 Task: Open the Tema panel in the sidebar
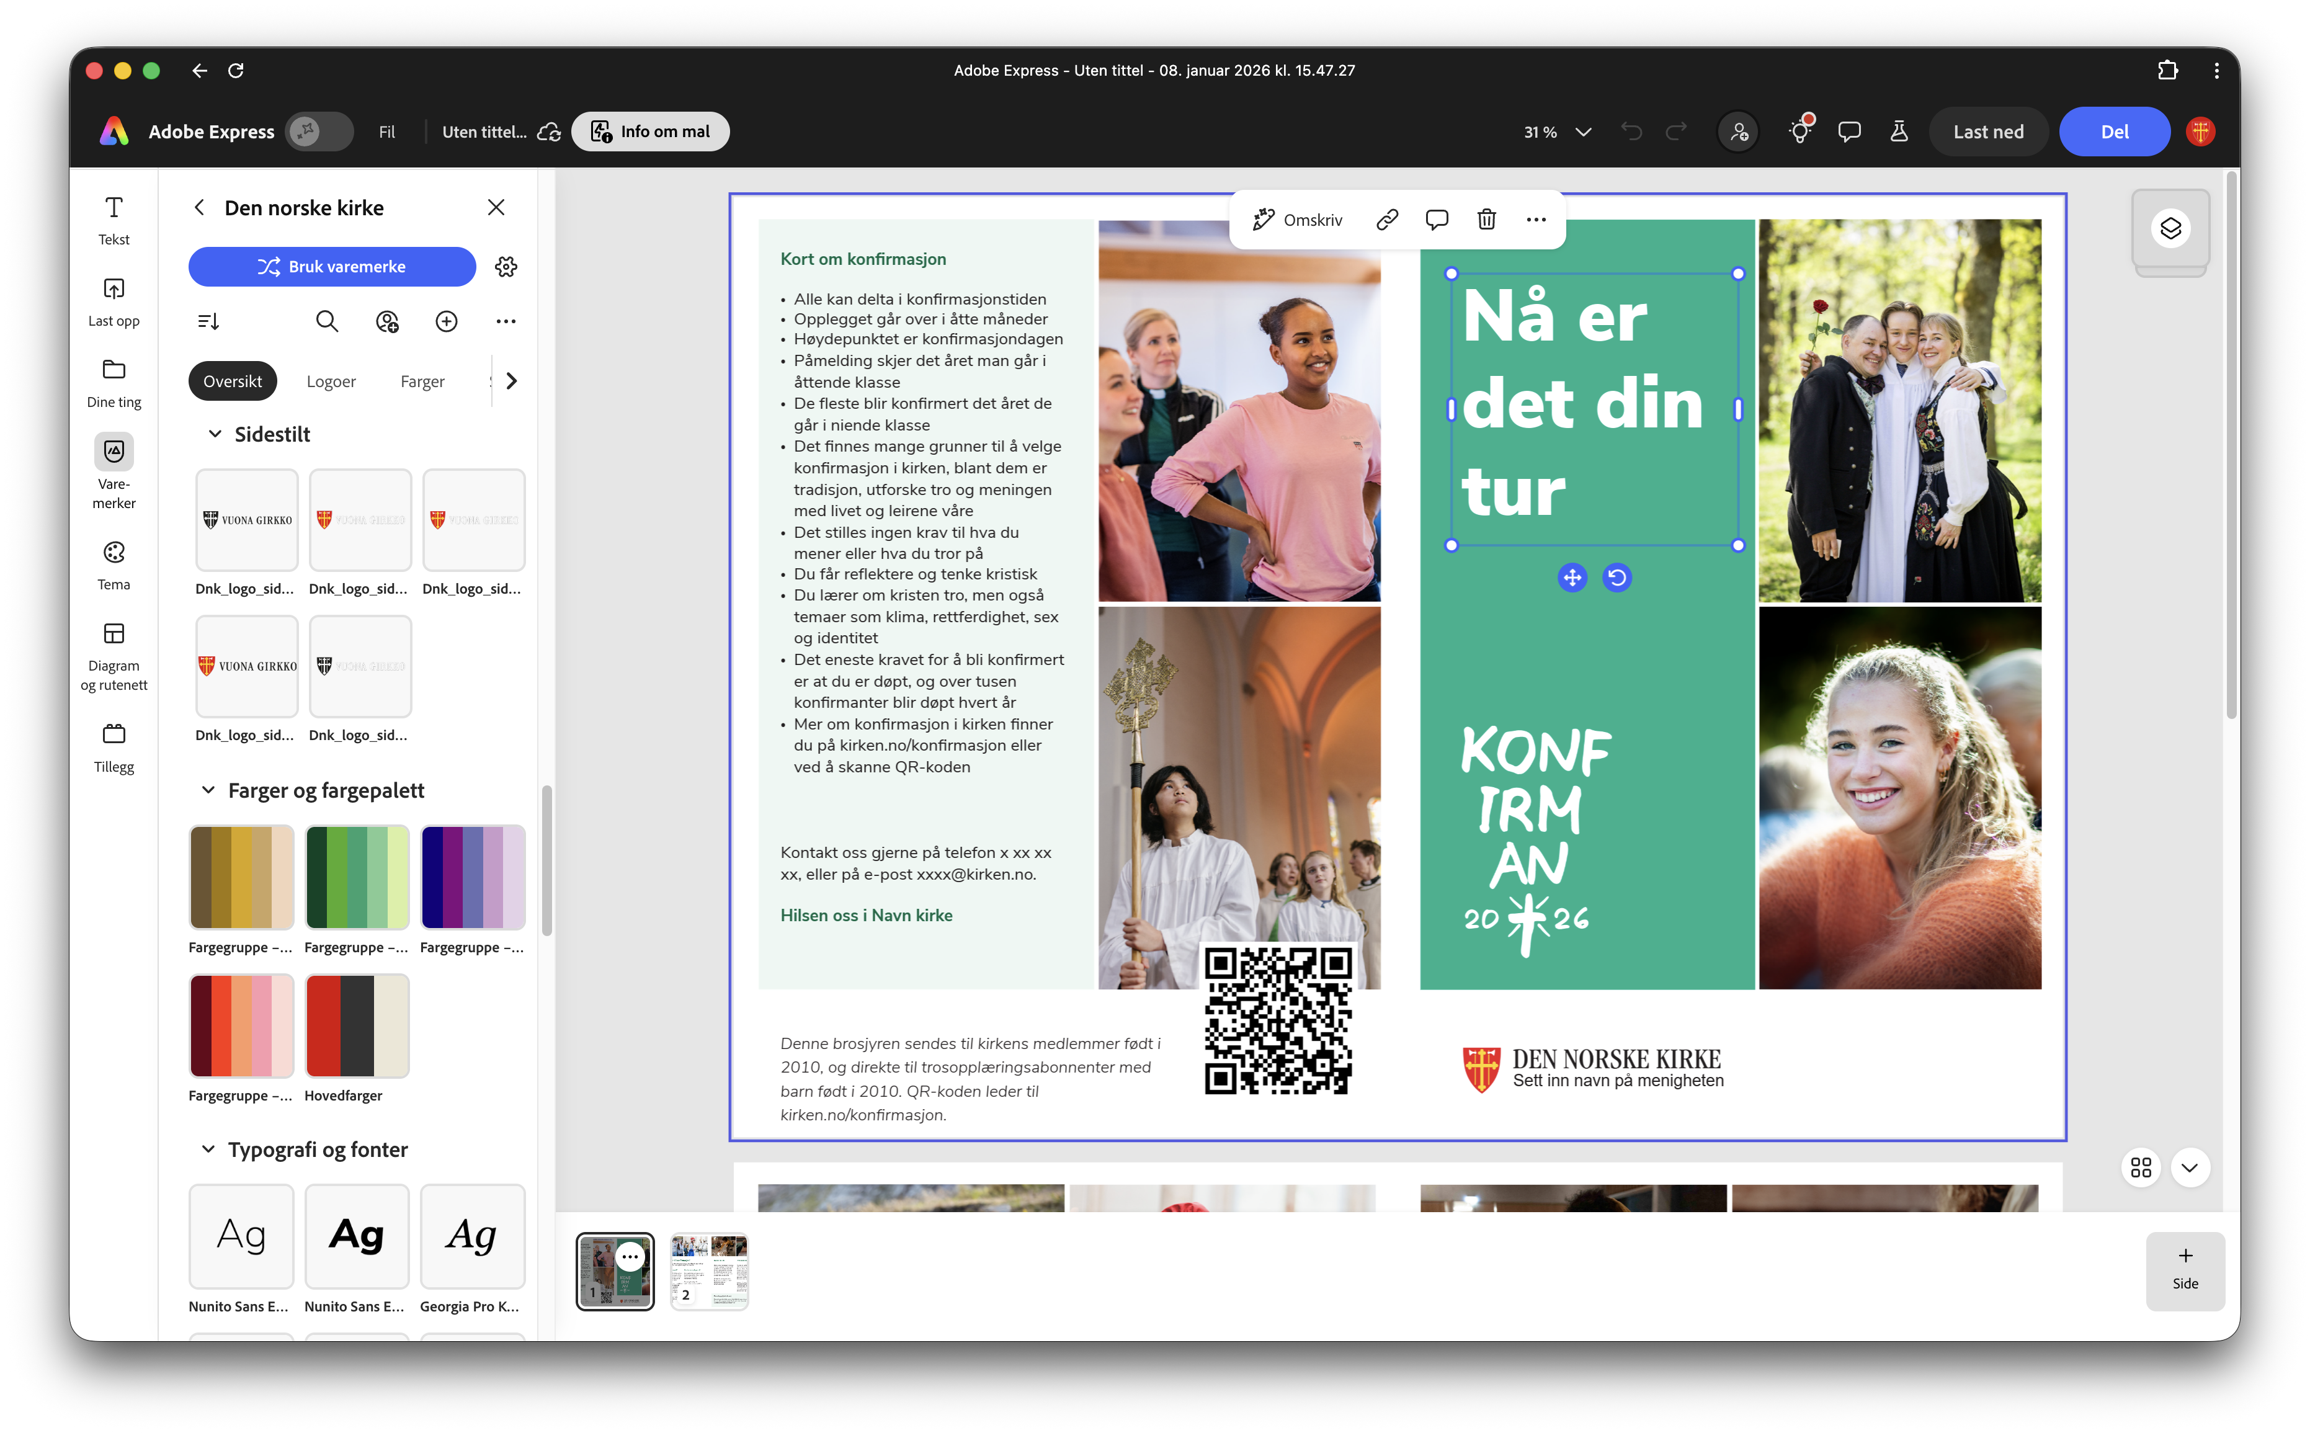pos(114,565)
